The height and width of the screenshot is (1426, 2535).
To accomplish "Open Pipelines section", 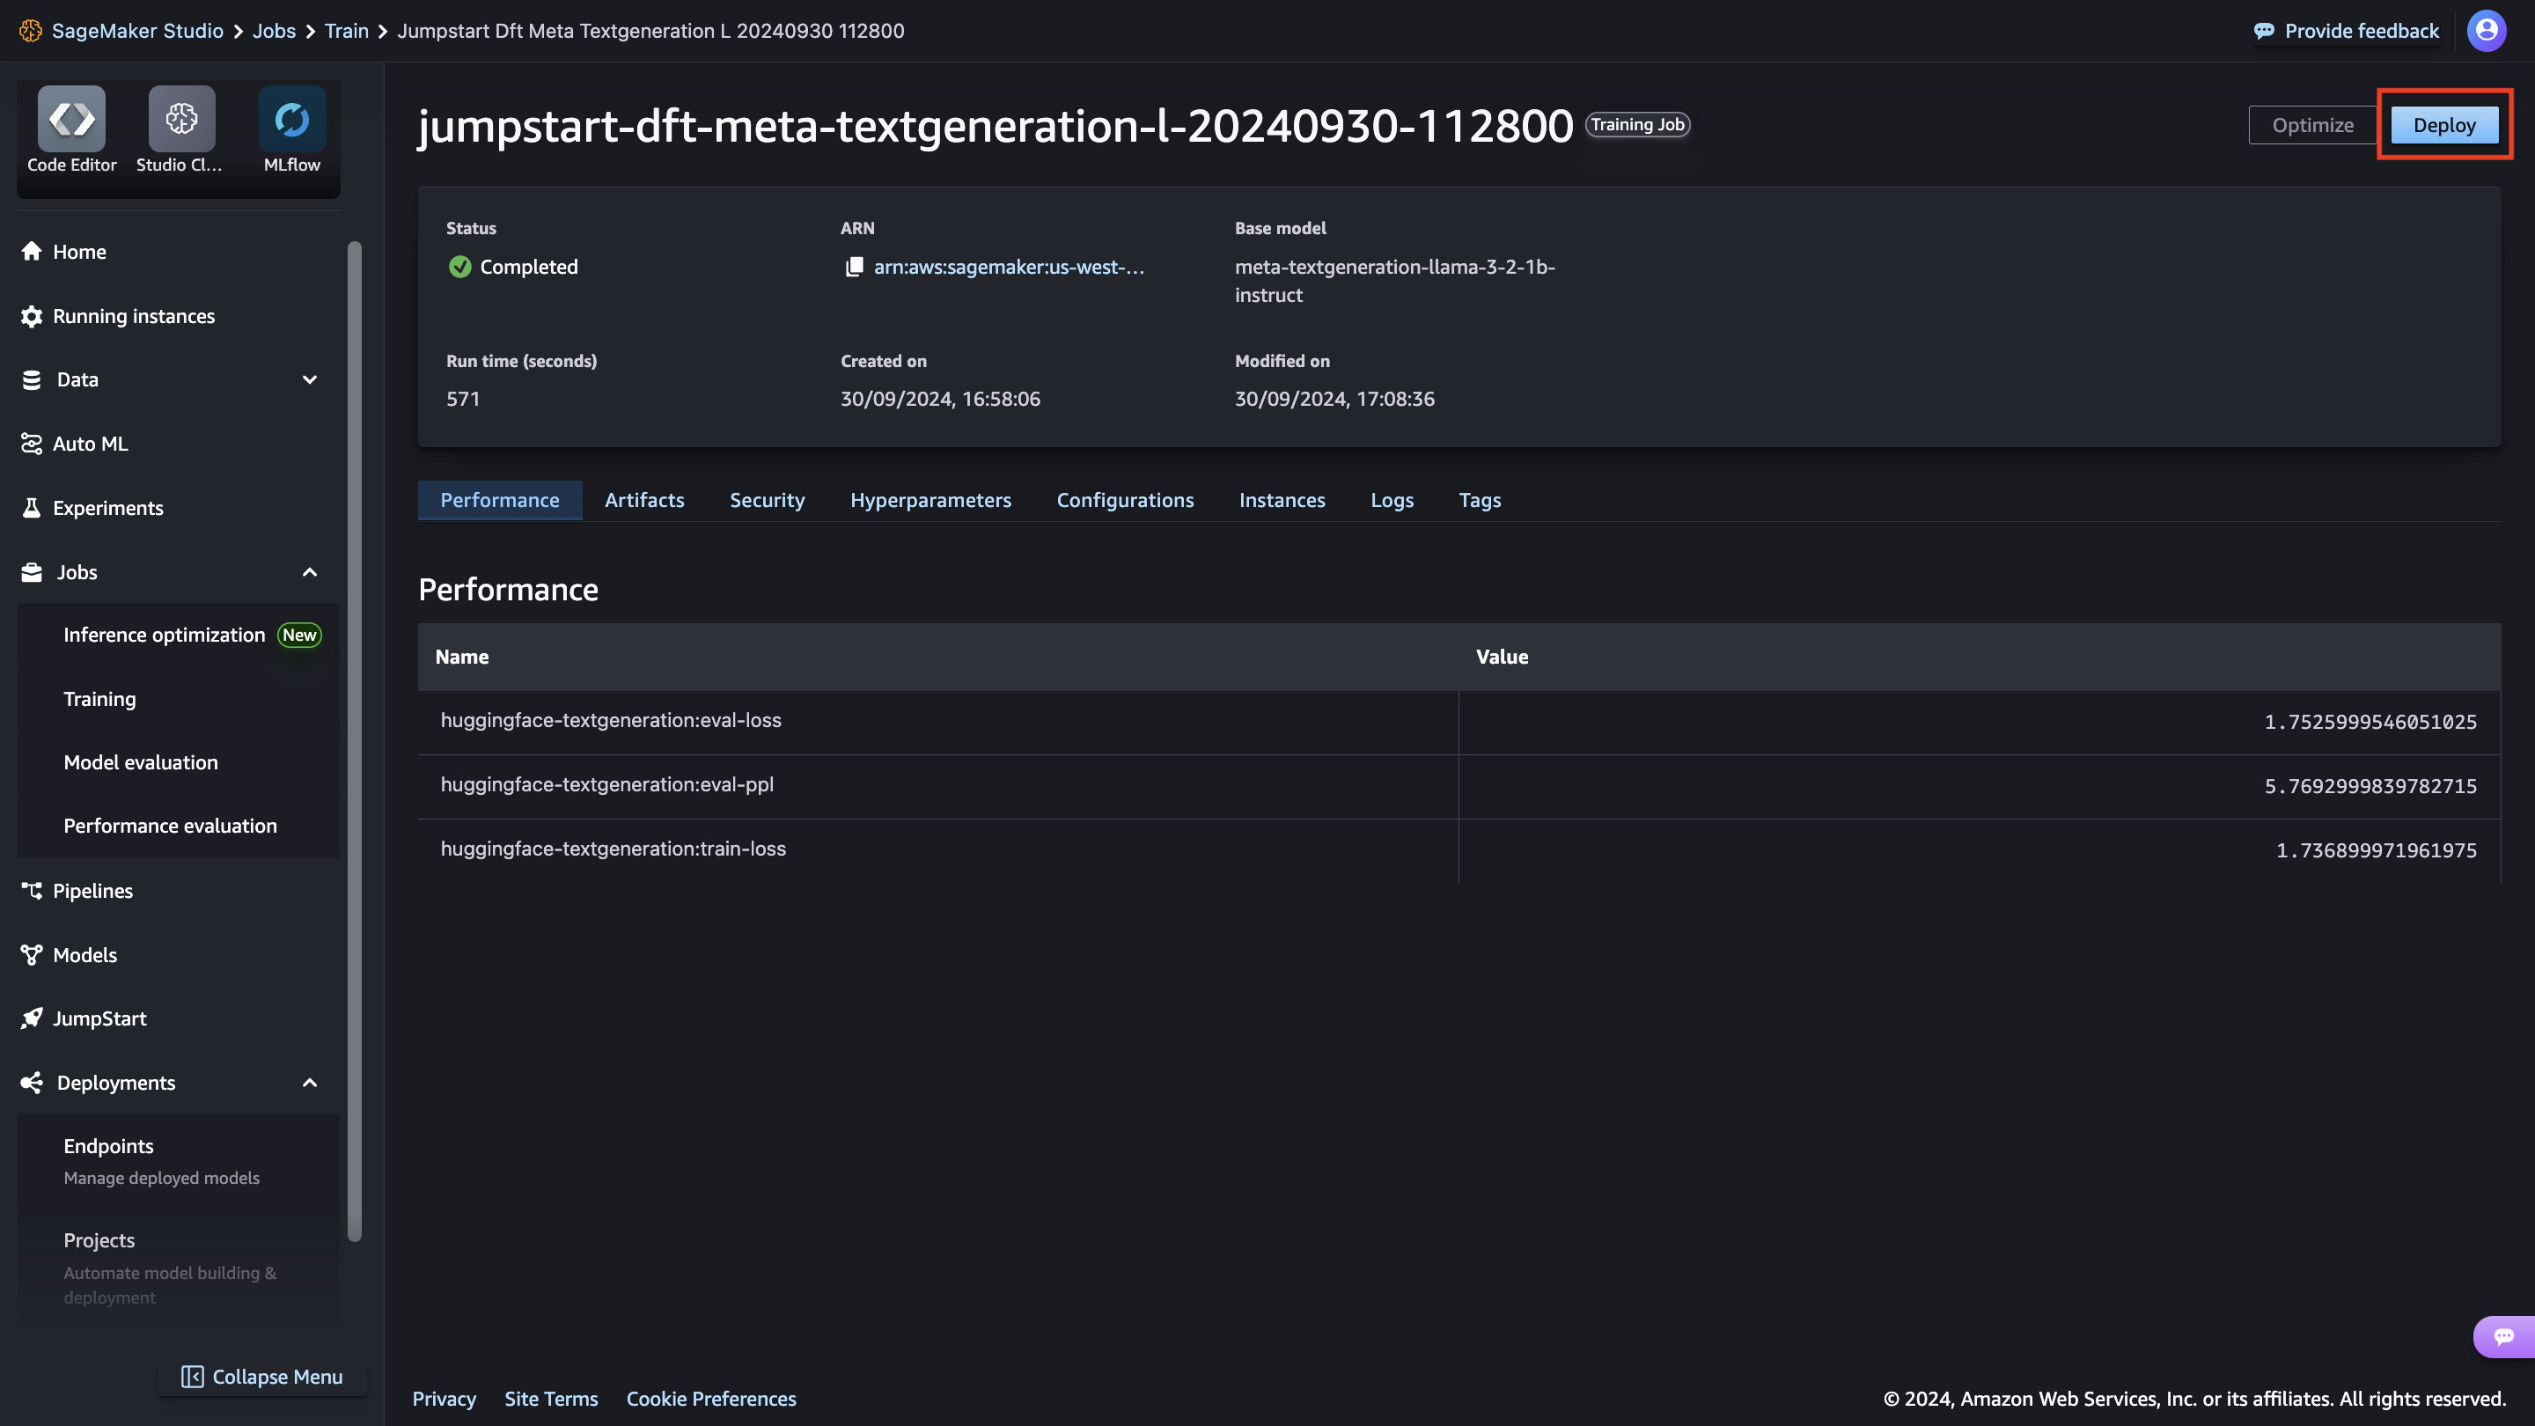I will click(x=92, y=891).
